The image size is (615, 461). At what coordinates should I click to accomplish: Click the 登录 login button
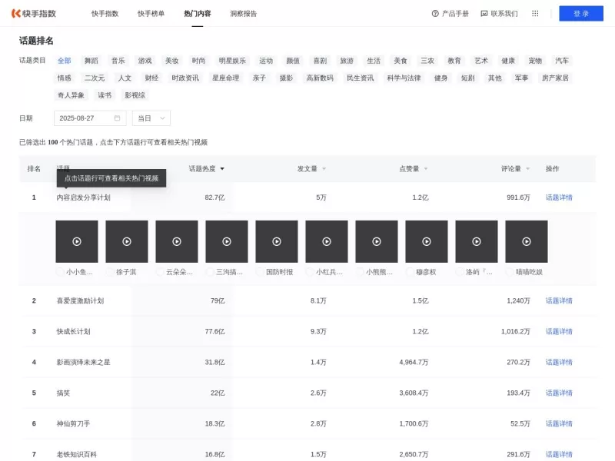[581, 13]
